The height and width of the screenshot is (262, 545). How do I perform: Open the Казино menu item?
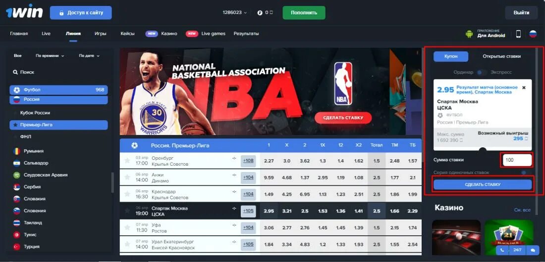click(169, 34)
